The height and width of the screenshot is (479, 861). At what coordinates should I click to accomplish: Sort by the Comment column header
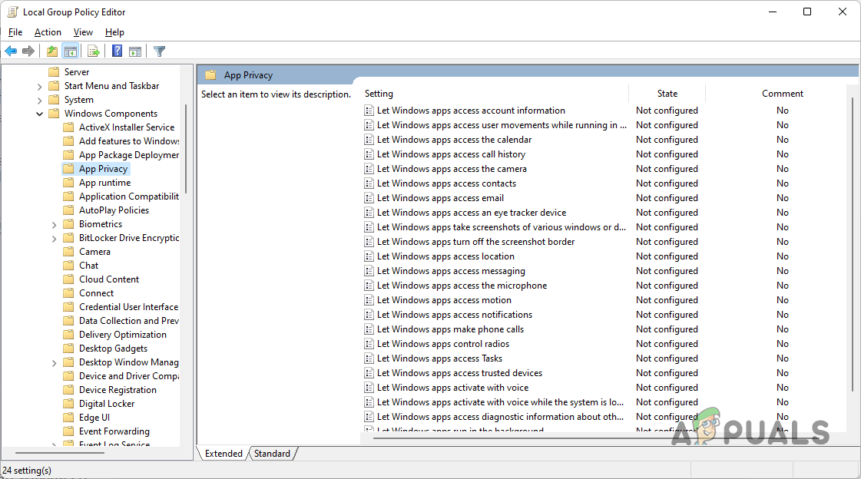click(x=783, y=94)
